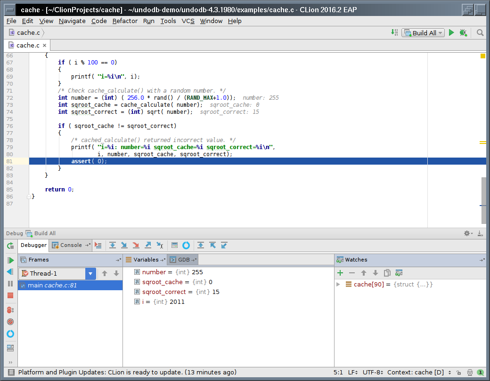Click the Reverse Step Into icon
This screenshot has width=490, height=381.
tap(212, 246)
